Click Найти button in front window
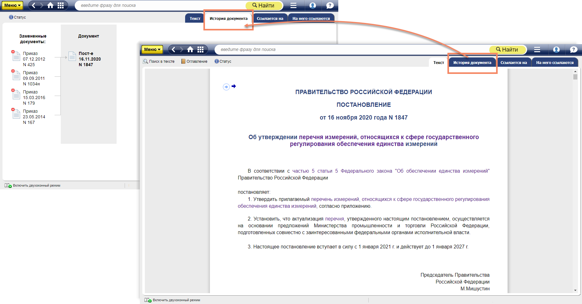 click(x=508, y=49)
